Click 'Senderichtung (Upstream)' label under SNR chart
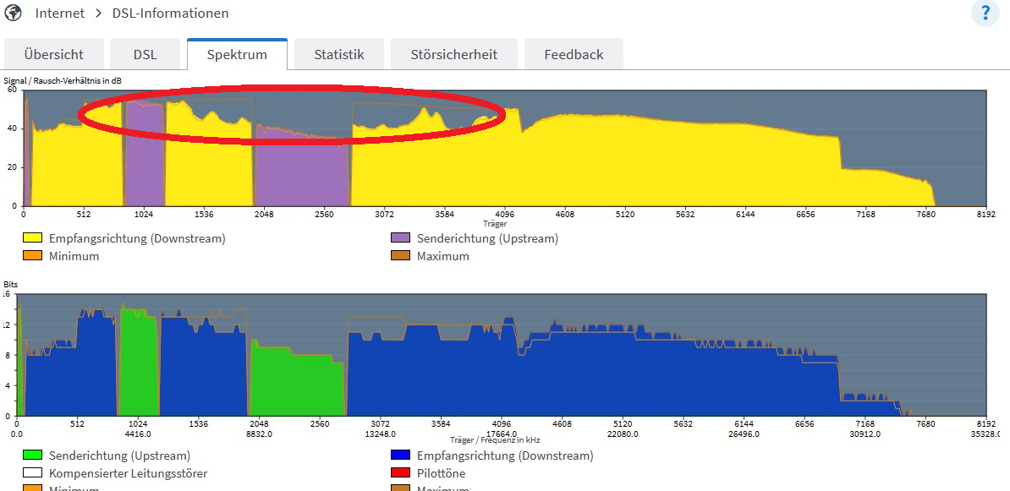This screenshot has width=1010, height=491. click(487, 239)
